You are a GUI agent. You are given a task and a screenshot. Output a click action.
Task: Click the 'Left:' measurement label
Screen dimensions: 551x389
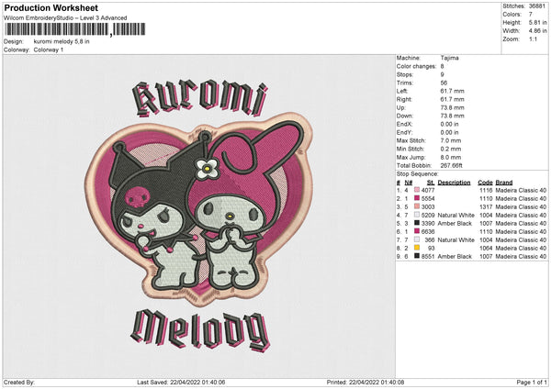[402, 91]
